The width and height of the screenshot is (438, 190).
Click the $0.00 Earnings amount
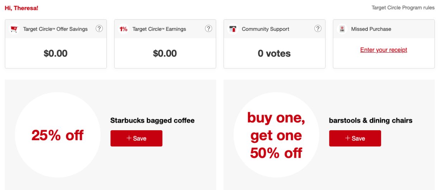pos(165,53)
